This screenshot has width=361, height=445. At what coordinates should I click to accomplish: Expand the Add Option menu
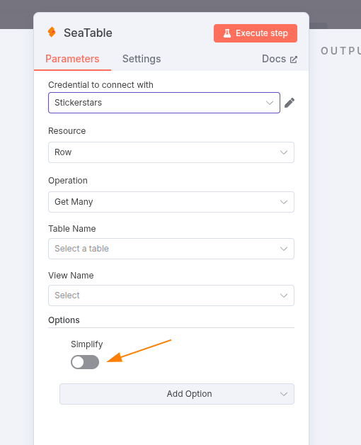pyautogui.click(x=177, y=394)
